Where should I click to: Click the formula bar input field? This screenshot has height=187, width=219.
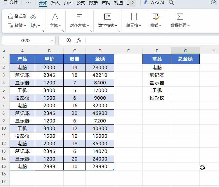click(x=149, y=40)
